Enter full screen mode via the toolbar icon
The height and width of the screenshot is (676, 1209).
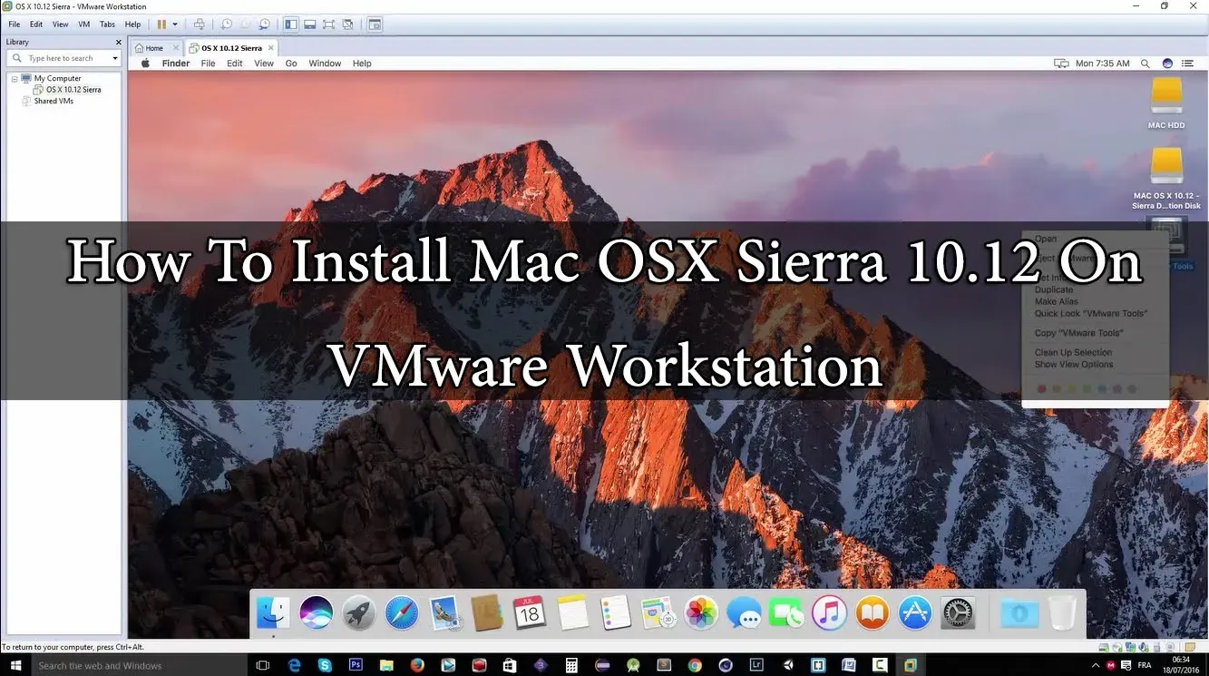click(328, 24)
